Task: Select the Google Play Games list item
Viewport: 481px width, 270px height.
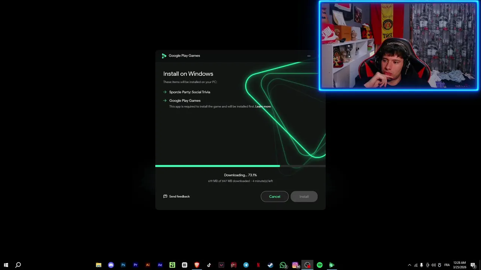Action: [185, 100]
